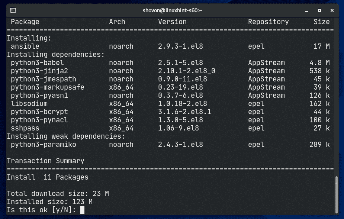This screenshot has width=344, height=219.
Task: Minimize the terminal window
Action: 307,10
